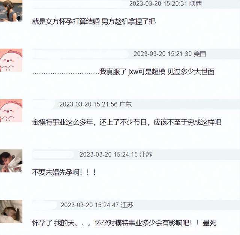Click the blurred username before 15:24:47 江苏
240x235 pixels.
point(45,205)
